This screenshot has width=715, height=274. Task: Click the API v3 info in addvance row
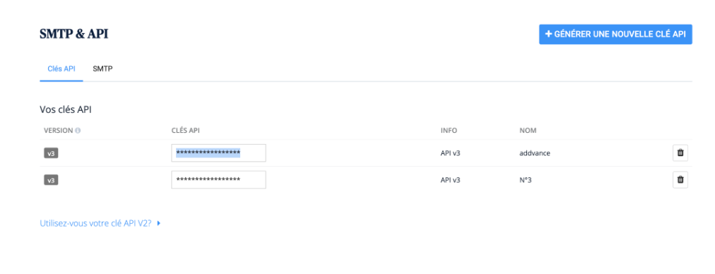[x=451, y=153]
